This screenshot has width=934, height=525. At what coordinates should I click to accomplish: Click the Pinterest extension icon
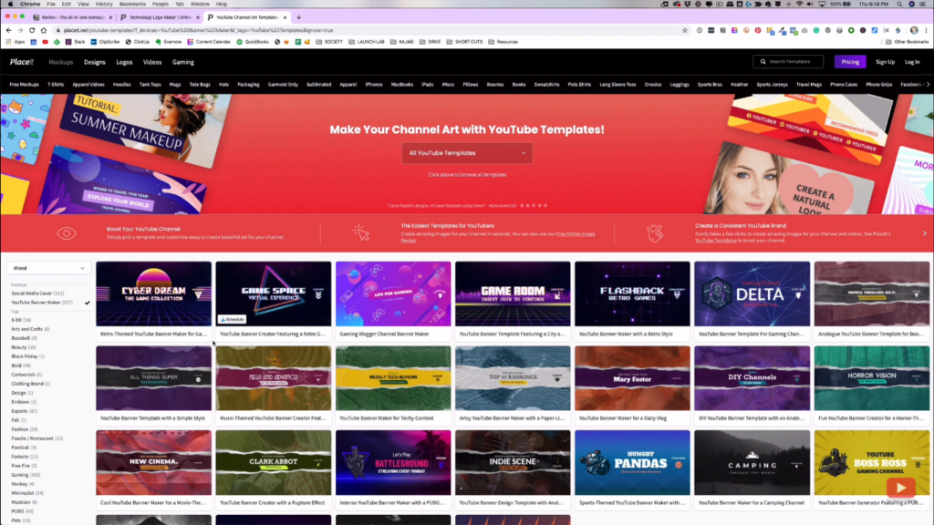point(758,30)
